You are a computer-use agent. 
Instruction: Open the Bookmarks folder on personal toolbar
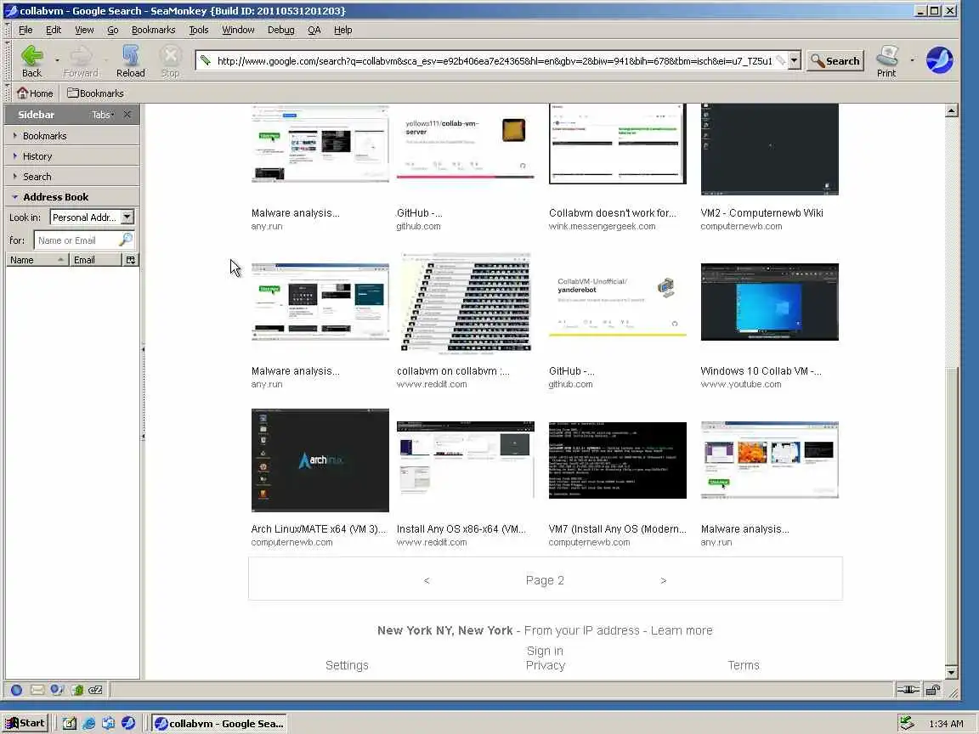pyautogui.click(x=95, y=93)
